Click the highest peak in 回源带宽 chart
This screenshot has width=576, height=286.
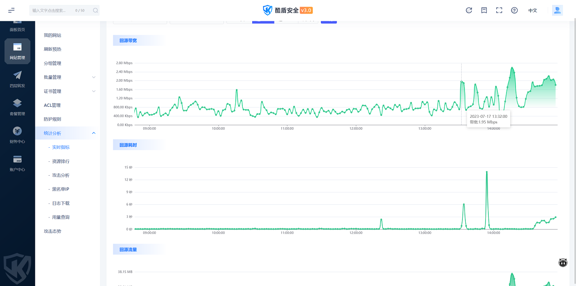coord(512,68)
